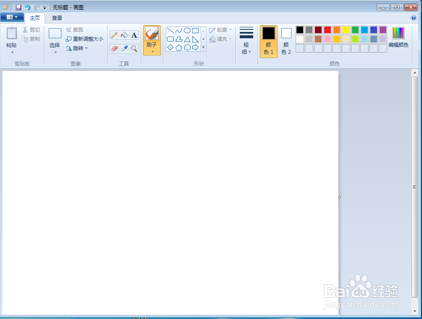Image resolution: width=422 pixels, height=319 pixels.
Task: Click the Cut (剪切) button
Action: [x=31, y=30]
